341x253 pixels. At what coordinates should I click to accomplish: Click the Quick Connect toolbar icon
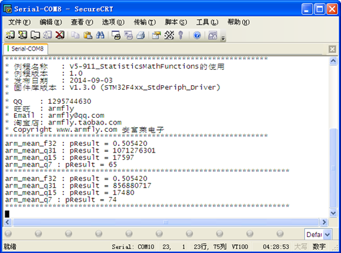(x=23, y=35)
